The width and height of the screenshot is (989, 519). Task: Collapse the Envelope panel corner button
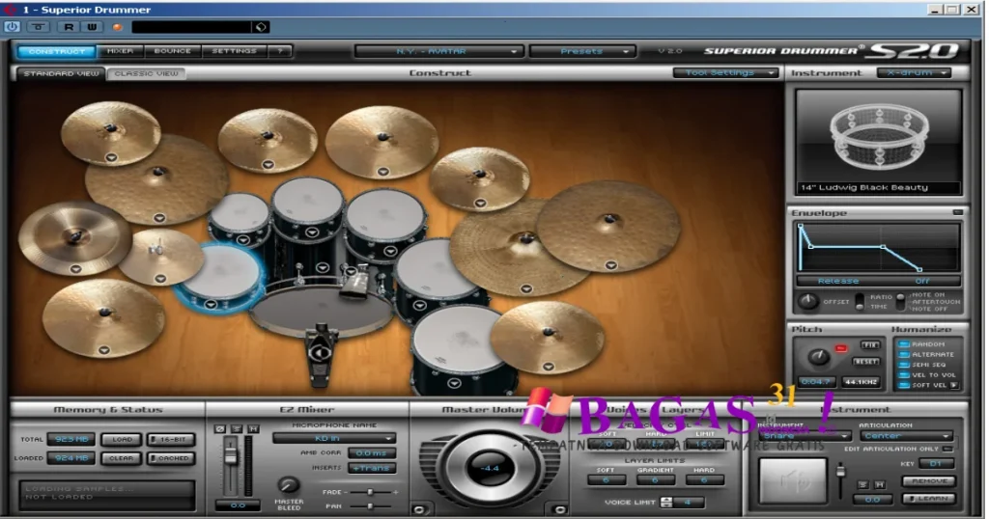(957, 213)
